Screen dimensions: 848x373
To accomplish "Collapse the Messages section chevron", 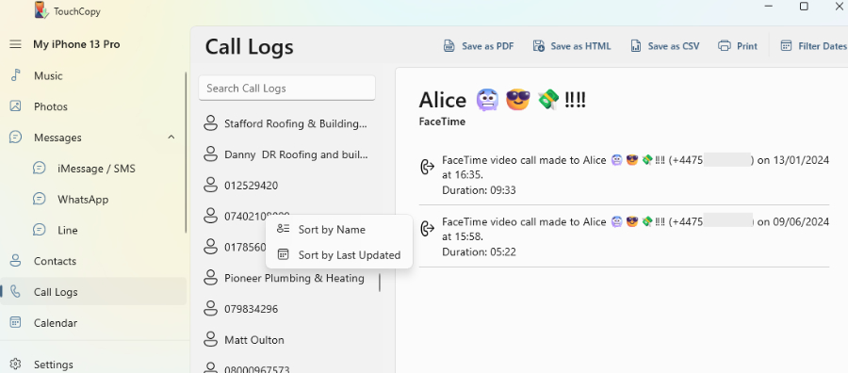I will (171, 138).
